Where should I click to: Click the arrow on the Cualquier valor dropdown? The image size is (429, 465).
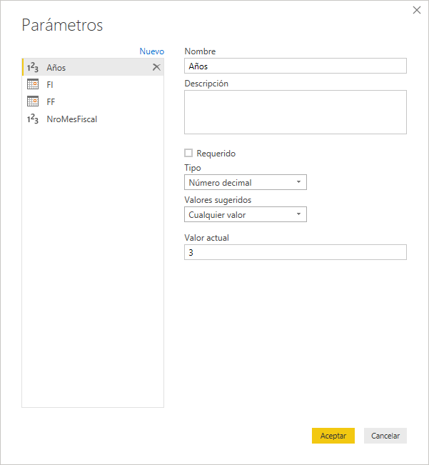click(x=298, y=214)
